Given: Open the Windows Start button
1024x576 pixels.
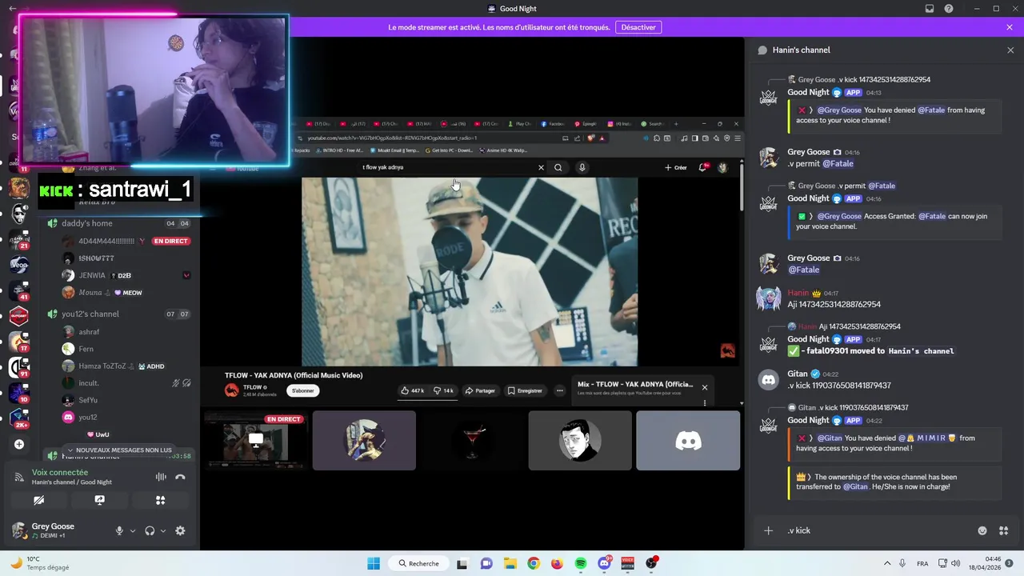Looking at the screenshot, I should 374,563.
